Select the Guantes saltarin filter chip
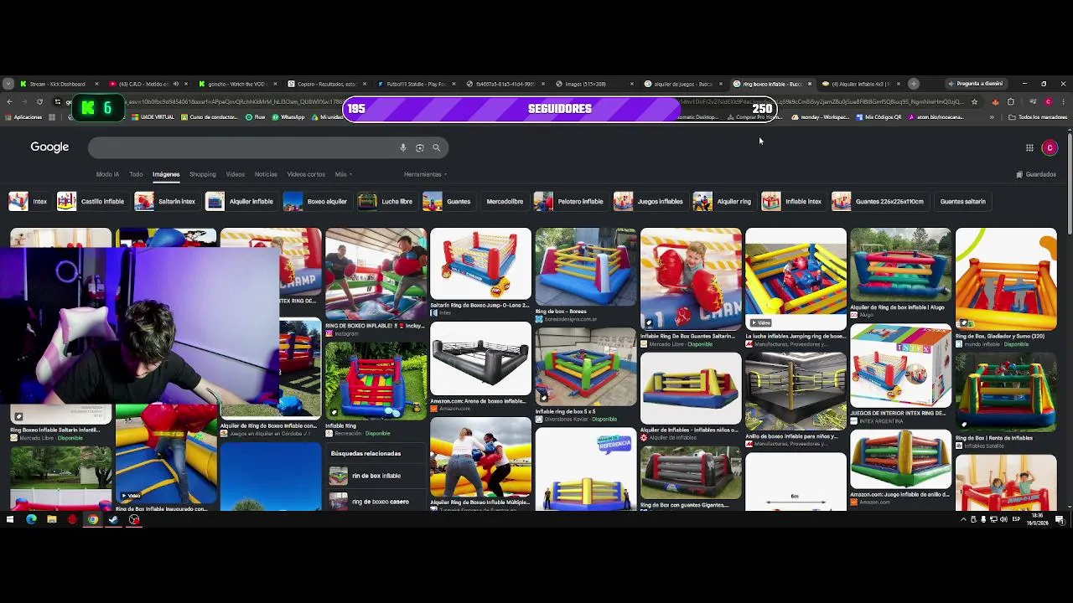This screenshot has height=603, width=1073. click(x=963, y=201)
